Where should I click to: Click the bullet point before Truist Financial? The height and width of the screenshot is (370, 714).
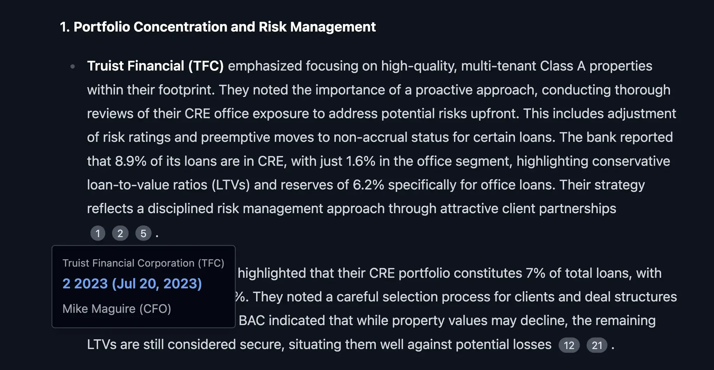coord(73,66)
